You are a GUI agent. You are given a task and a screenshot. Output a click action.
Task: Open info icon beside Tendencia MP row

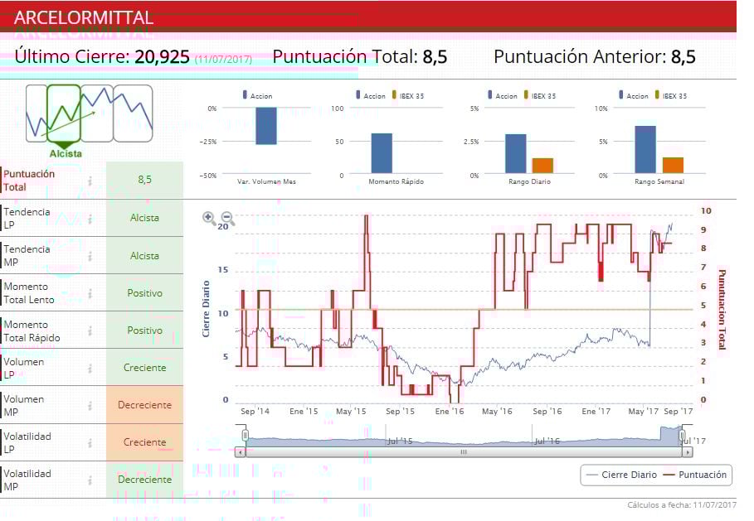(90, 257)
